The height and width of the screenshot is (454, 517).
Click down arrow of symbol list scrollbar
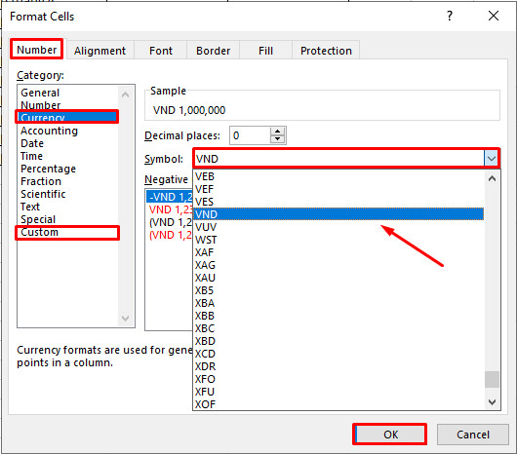(492, 402)
